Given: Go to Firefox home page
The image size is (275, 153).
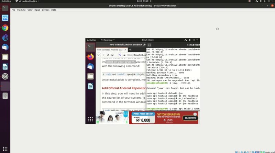Looking at the screenshot, I should [112, 55].
